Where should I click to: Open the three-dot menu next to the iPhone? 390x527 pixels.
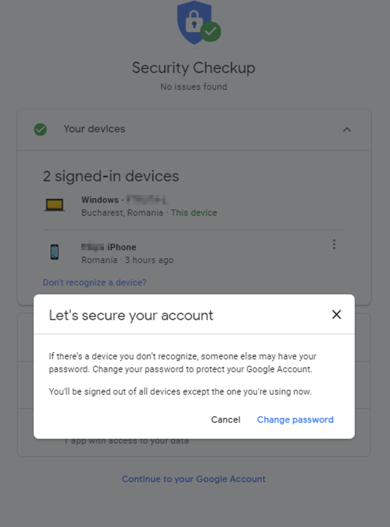(334, 244)
